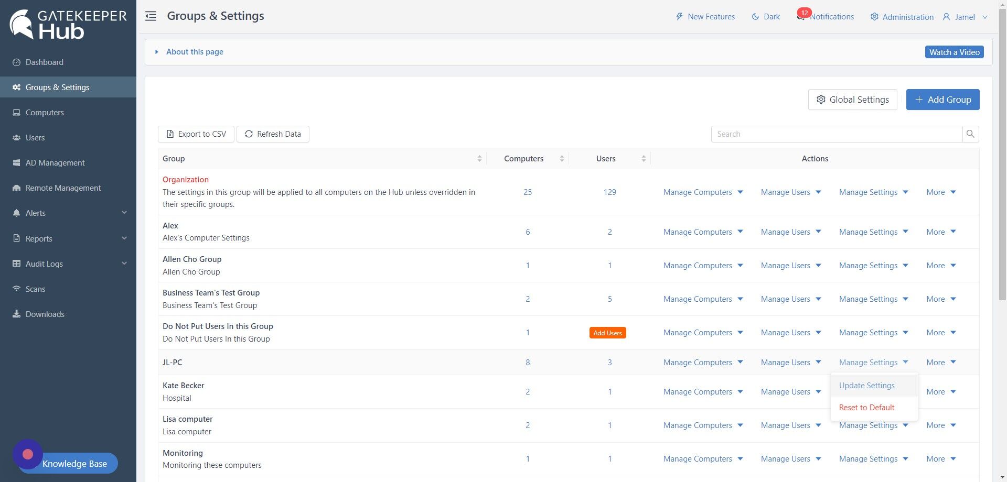The image size is (1007, 482).
Task: Open Downloads in sidebar
Action: 68,314
